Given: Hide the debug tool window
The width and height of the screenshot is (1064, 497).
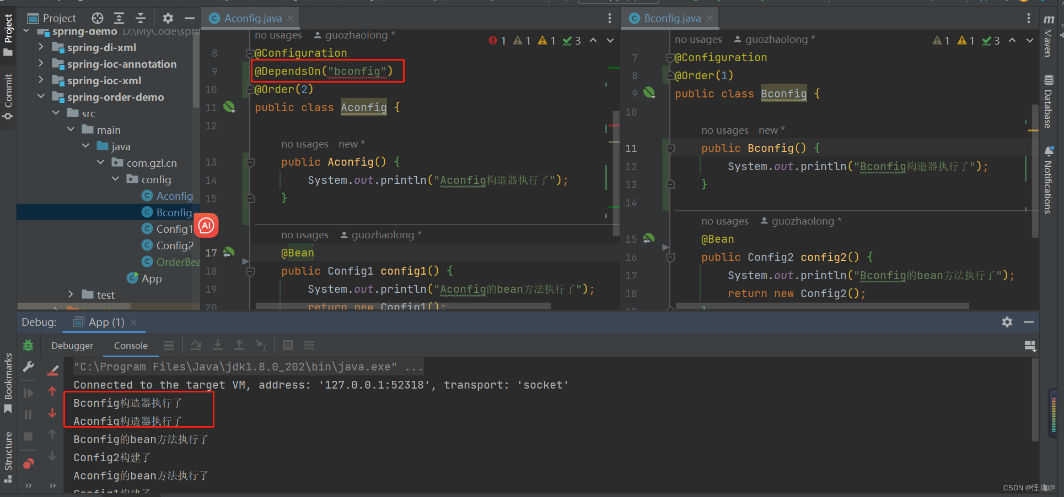Looking at the screenshot, I should pos(1028,322).
